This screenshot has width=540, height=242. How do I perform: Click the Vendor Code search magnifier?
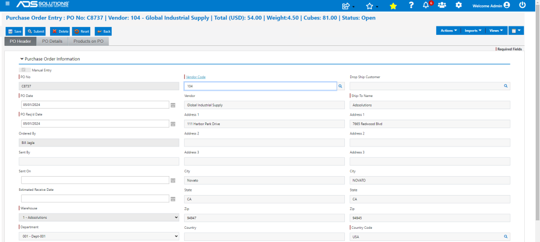coord(340,86)
